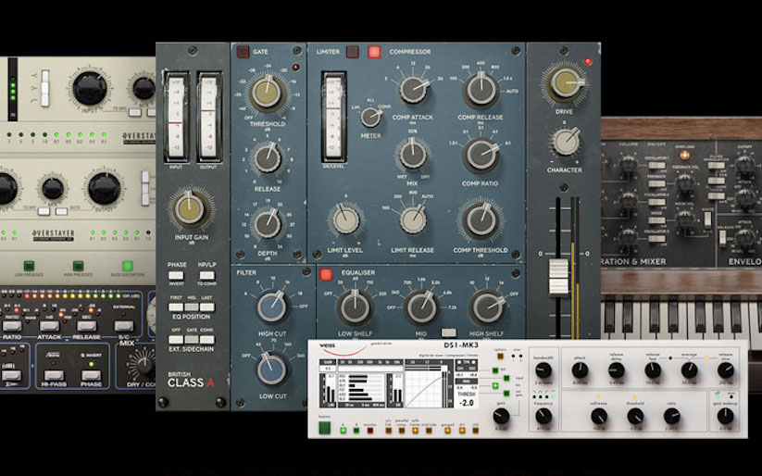Set EXT. SIDECHAIN to COMP
The width and height of the screenshot is (762, 476).
point(207,339)
